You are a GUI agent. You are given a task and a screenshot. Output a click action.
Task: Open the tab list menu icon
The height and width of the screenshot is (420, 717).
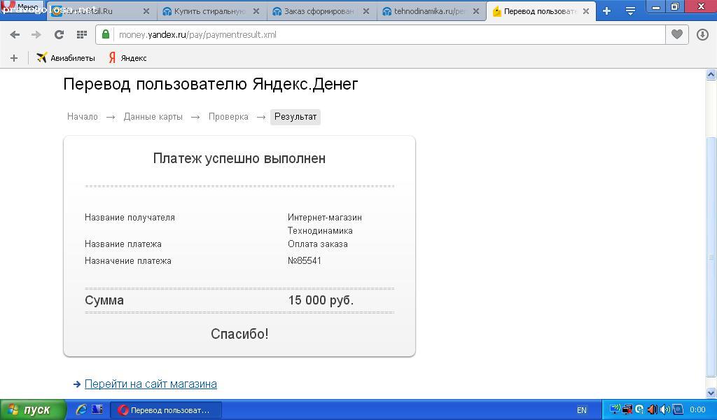630,10
